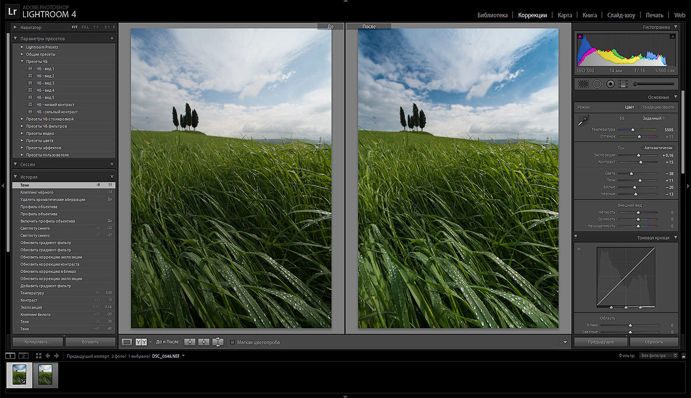Click Автоматически tone button
This screenshot has width=691, height=398.
658,148
